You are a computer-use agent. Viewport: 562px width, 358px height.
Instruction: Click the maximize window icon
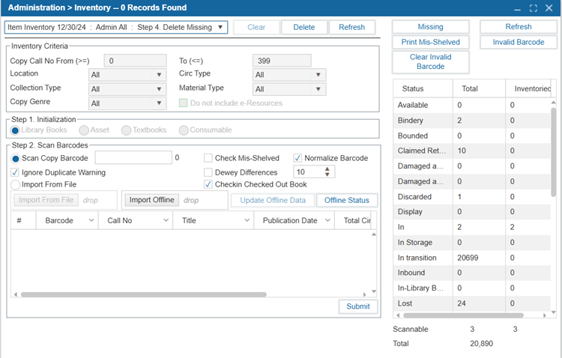click(533, 8)
